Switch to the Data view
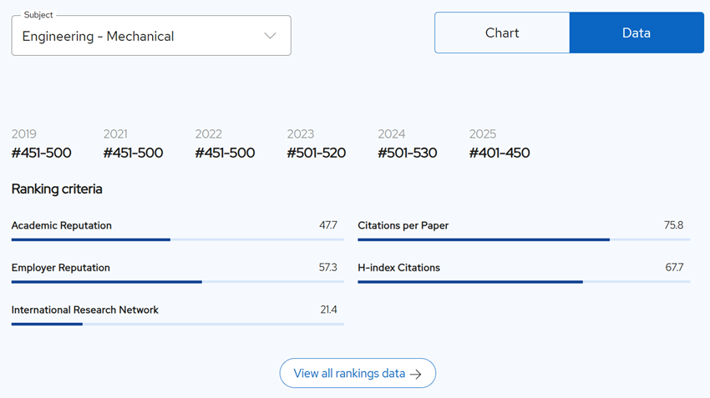This screenshot has width=710, height=398. coord(636,33)
